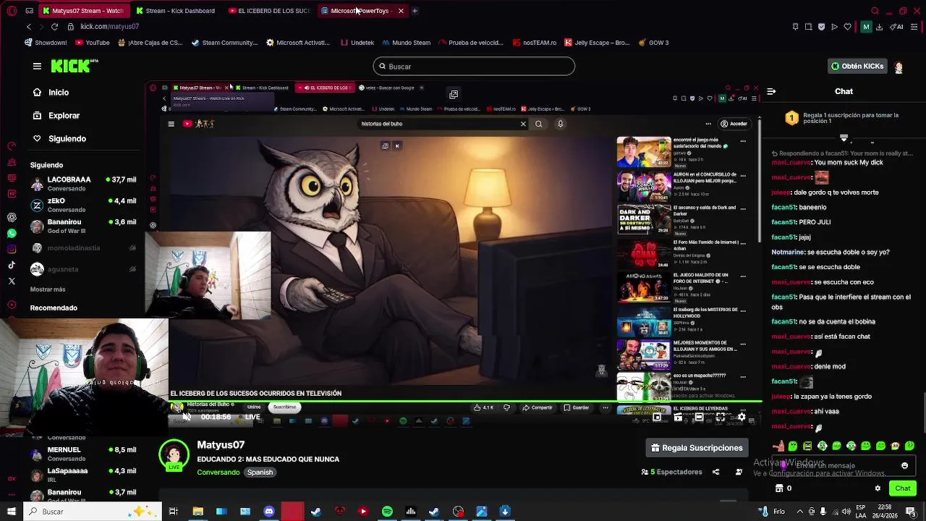Open chat settings gear
This screenshot has height=521, width=926.
coord(878,488)
